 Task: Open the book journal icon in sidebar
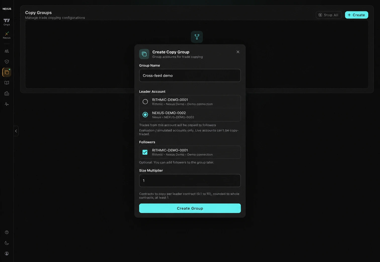[7, 83]
